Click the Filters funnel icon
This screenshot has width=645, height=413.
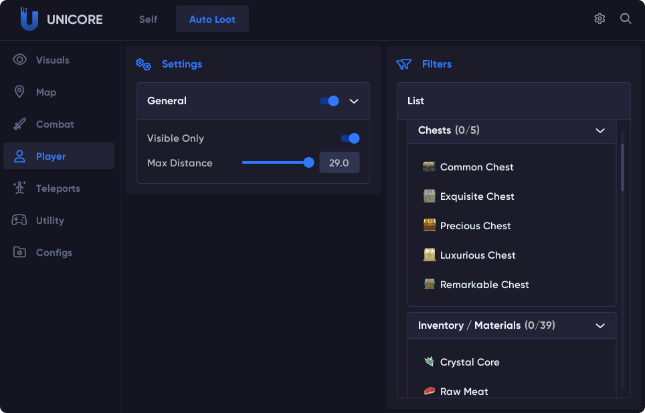coord(403,64)
